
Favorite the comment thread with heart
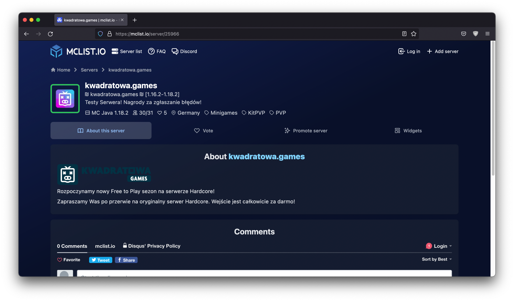pyautogui.click(x=69, y=260)
